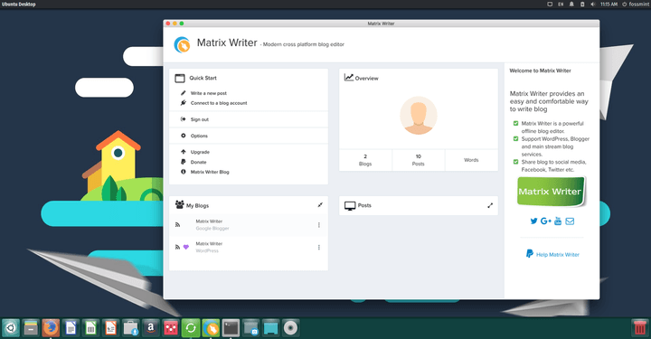
Task: Click the Matrix Writer dock icon
Action: tap(211, 328)
